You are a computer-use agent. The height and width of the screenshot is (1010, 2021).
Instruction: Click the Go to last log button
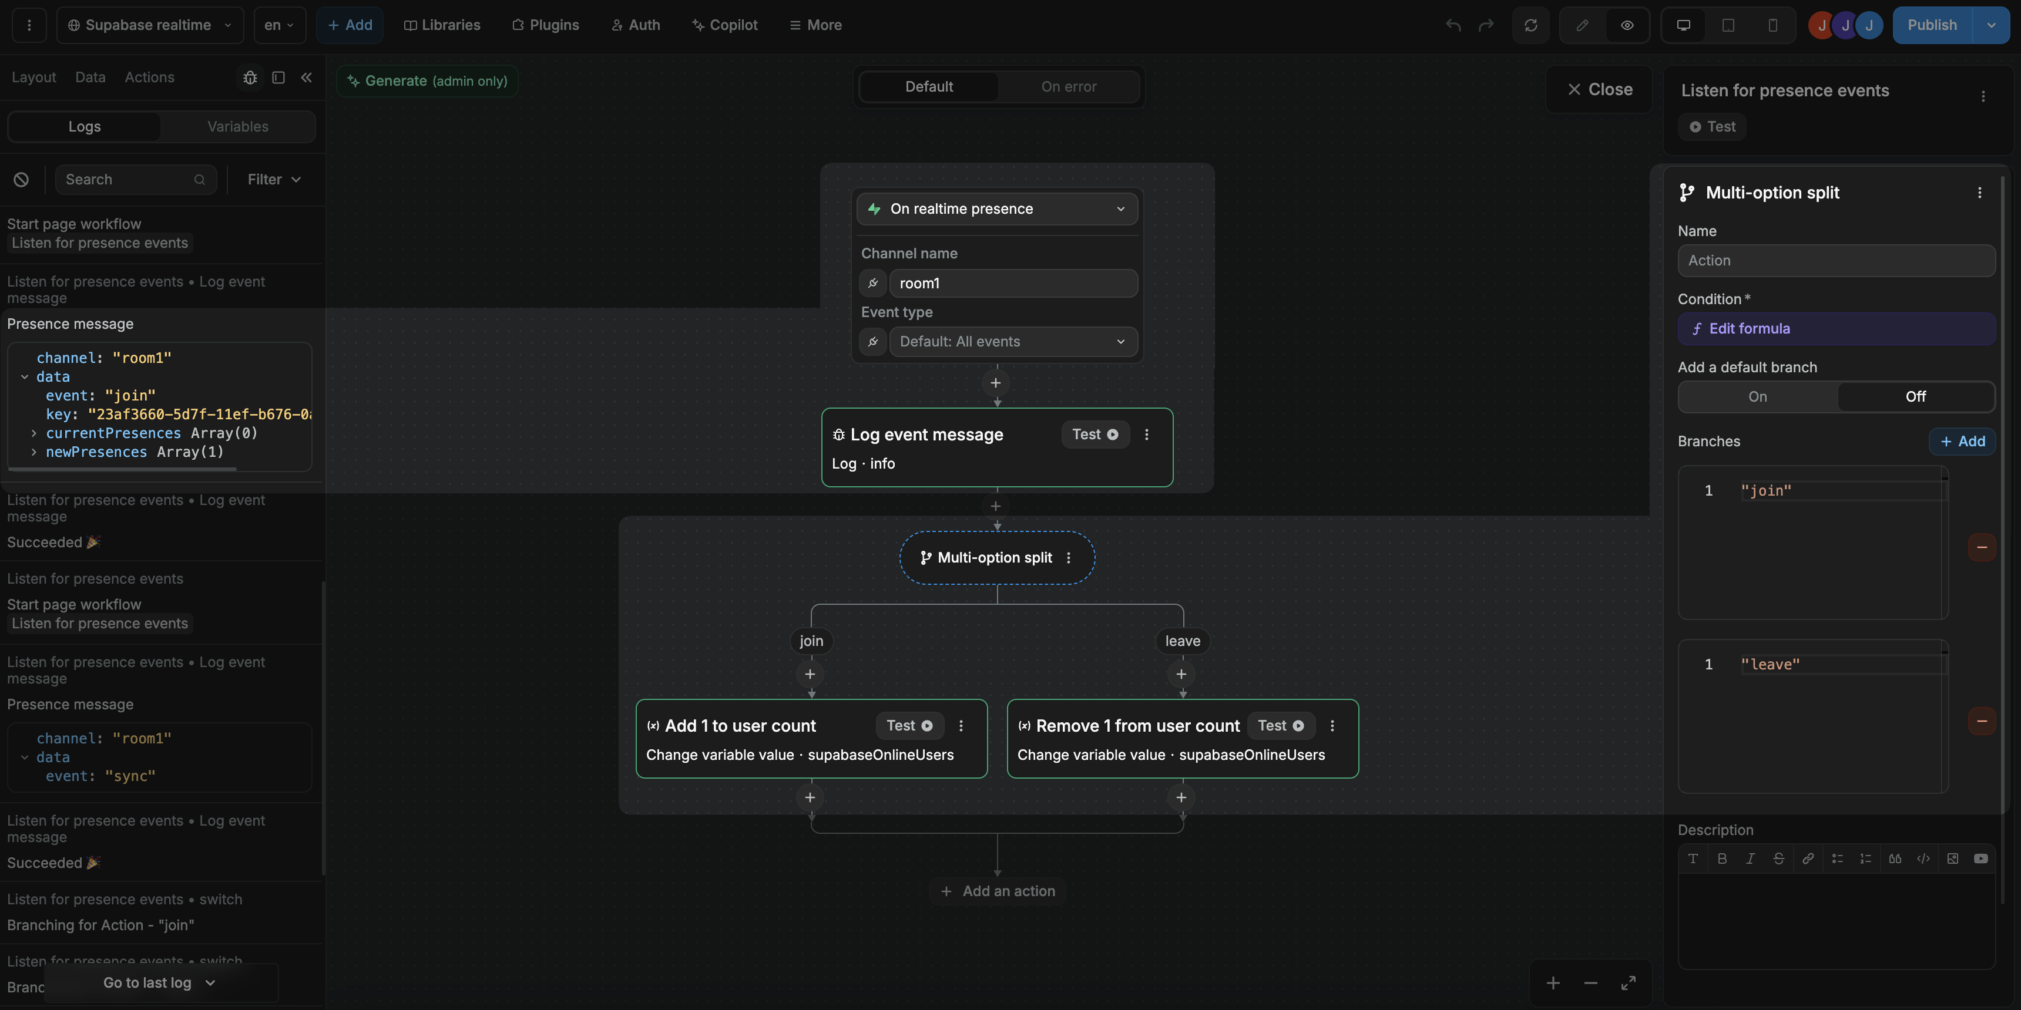click(x=147, y=983)
